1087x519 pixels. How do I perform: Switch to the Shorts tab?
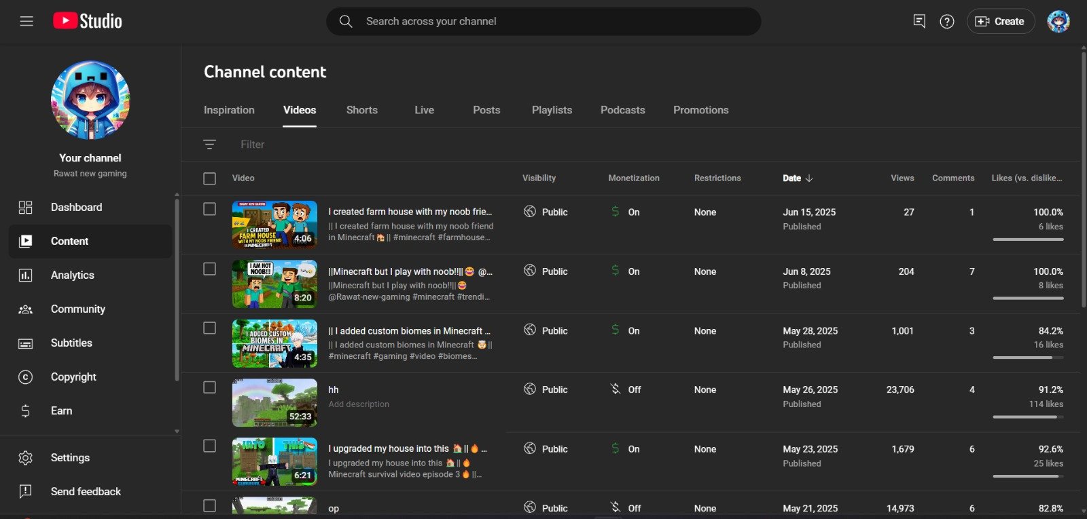click(x=361, y=110)
